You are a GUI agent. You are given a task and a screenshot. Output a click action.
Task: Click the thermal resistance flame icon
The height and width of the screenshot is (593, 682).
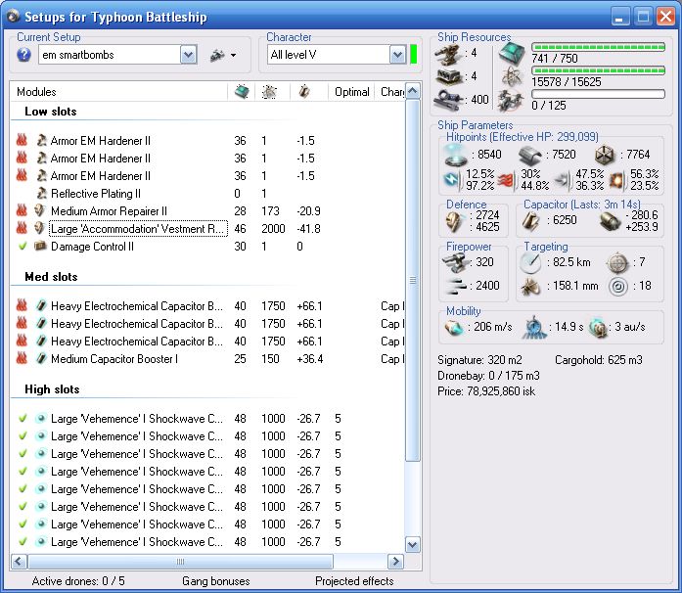point(506,180)
